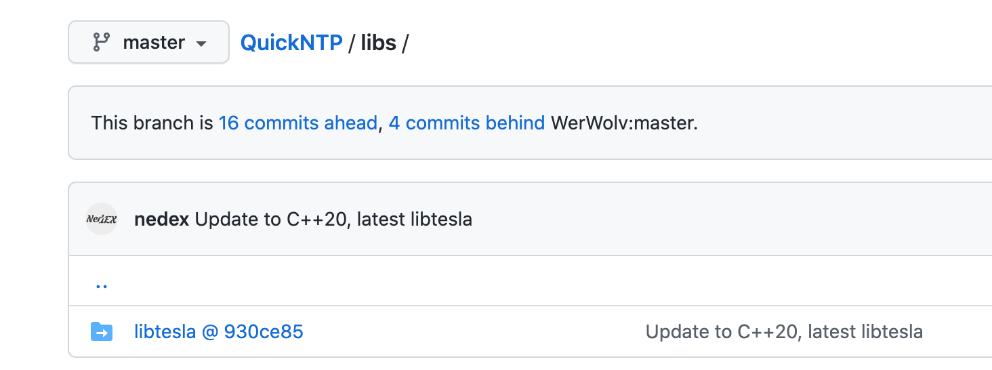Open the libtesla submodule link

(165, 331)
